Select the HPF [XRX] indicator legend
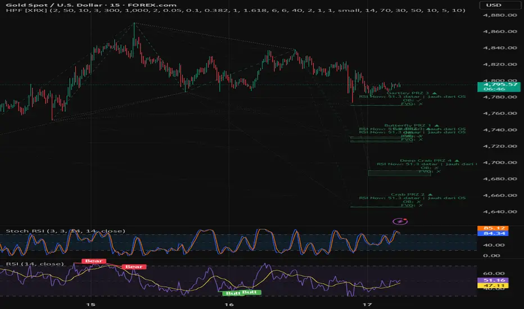Image resolution: width=524 pixels, height=309 pixels. click(235, 10)
